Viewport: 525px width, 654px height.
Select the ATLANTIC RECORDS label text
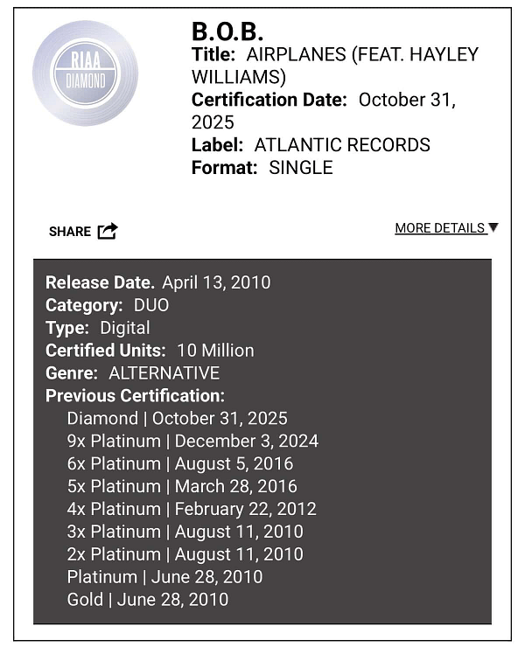pos(342,145)
